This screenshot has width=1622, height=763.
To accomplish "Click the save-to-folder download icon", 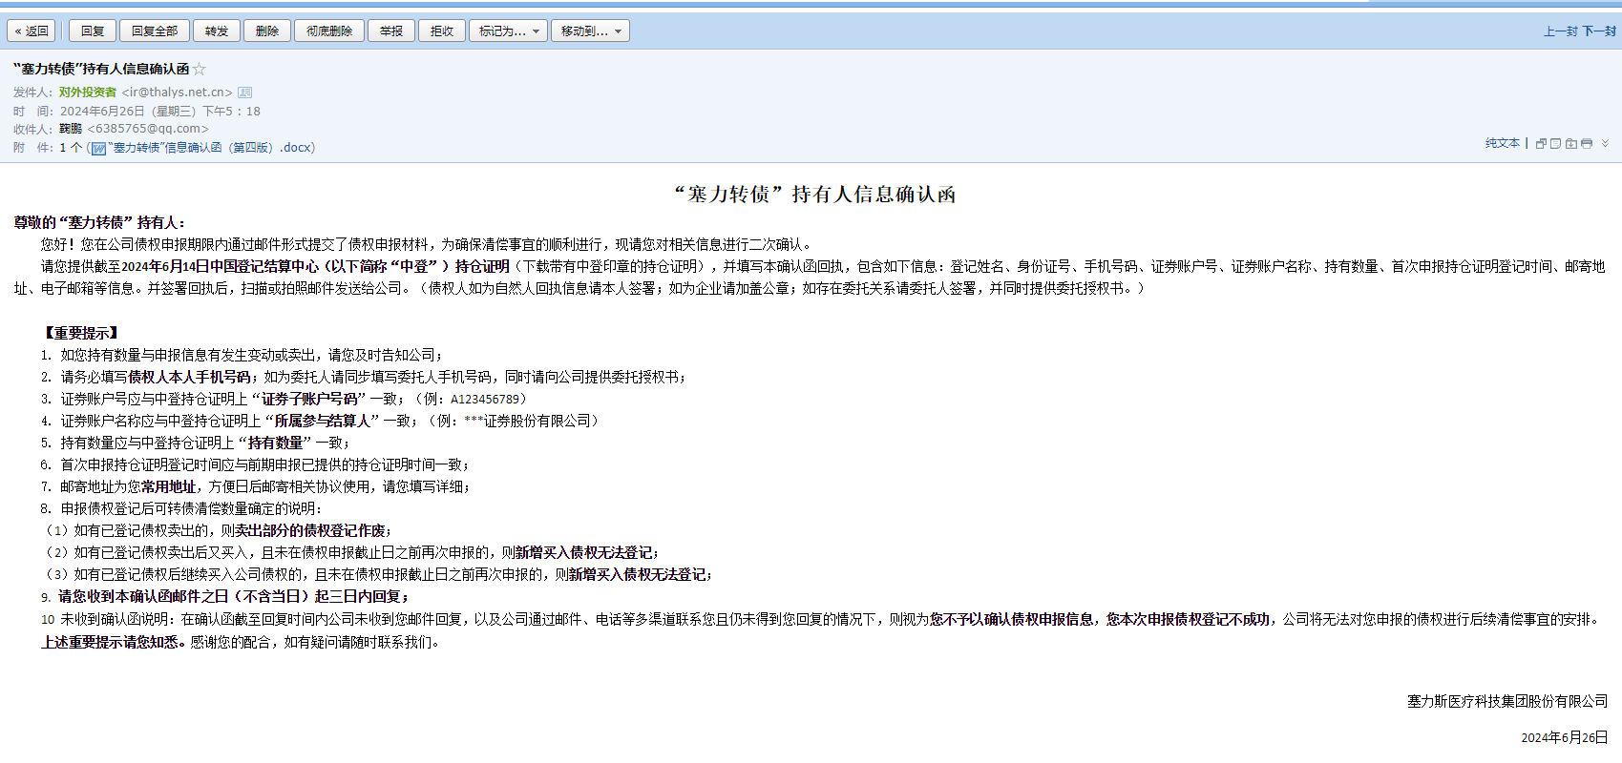I will coord(1571,143).
